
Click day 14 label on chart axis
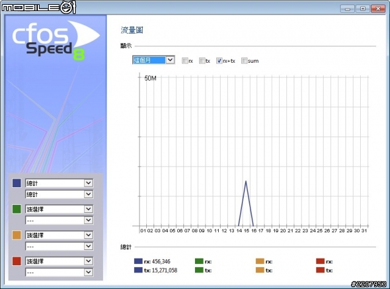point(239,230)
